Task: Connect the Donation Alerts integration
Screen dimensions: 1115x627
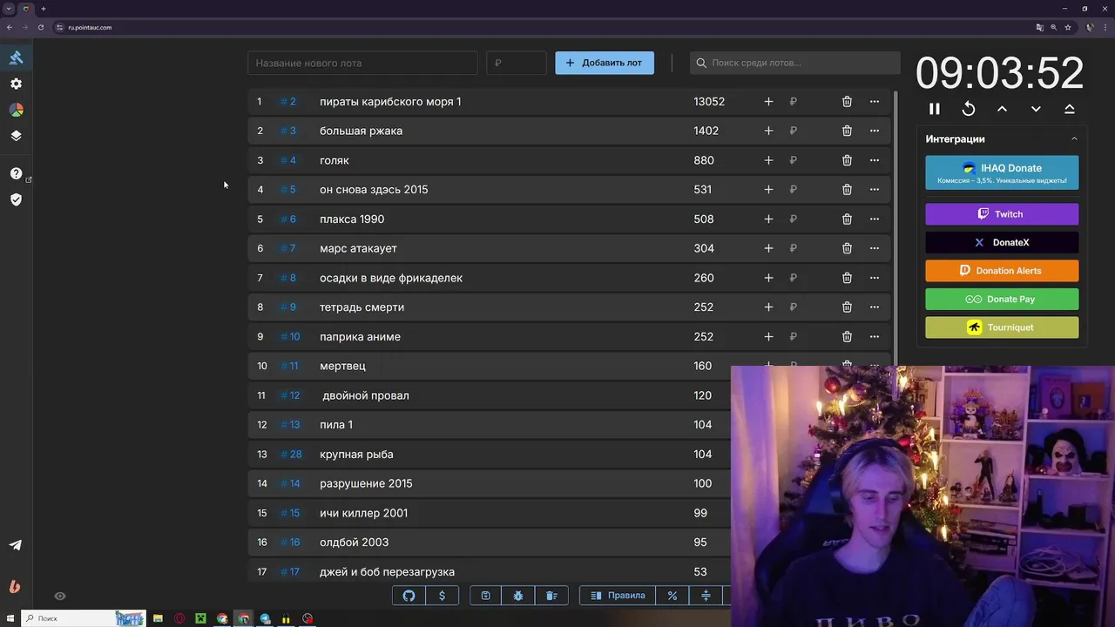Action: pos(1002,271)
